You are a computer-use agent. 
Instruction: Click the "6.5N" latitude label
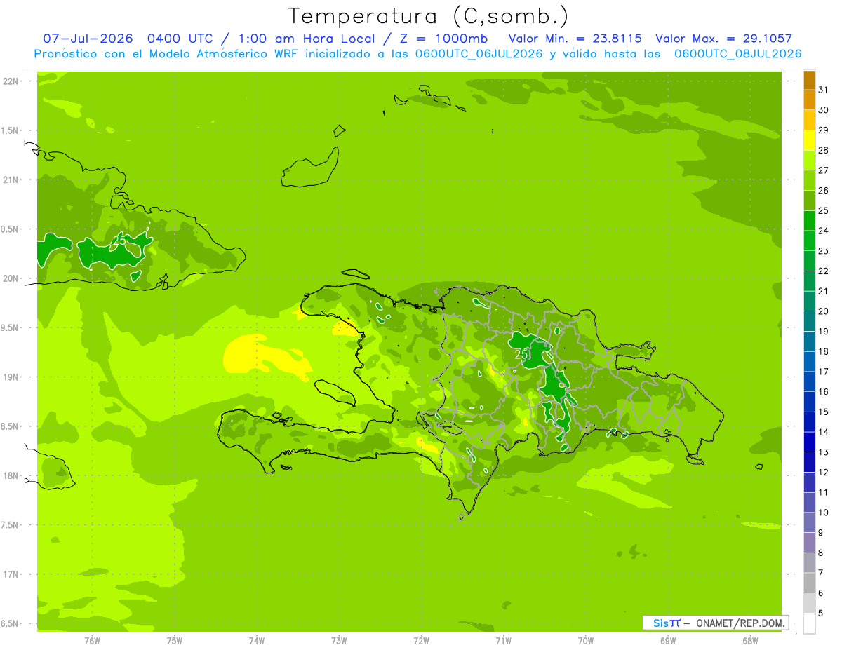[10, 623]
